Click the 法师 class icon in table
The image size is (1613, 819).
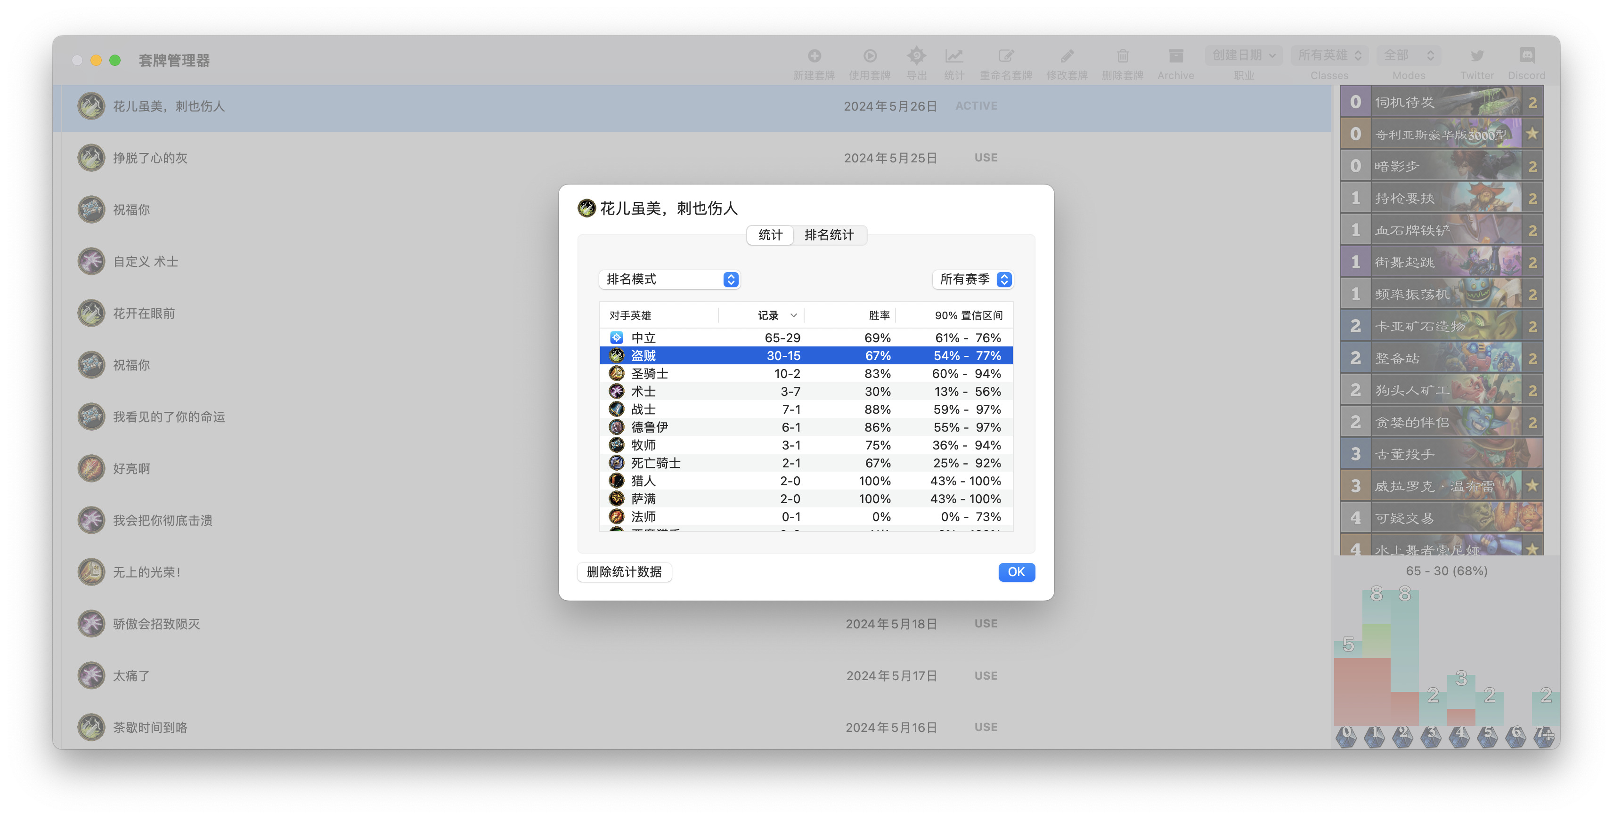click(x=617, y=517)
